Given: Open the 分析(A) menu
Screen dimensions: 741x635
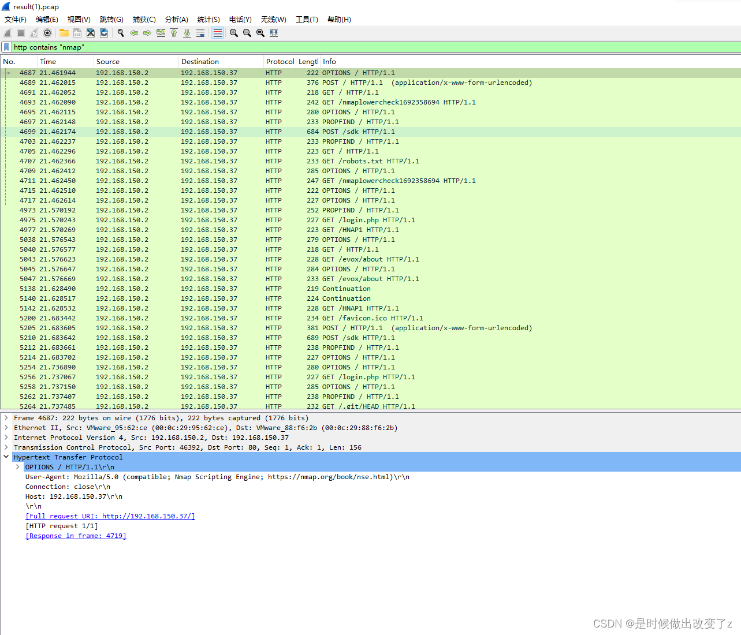Looking at the screenshot, I should [x=177, y=20].
